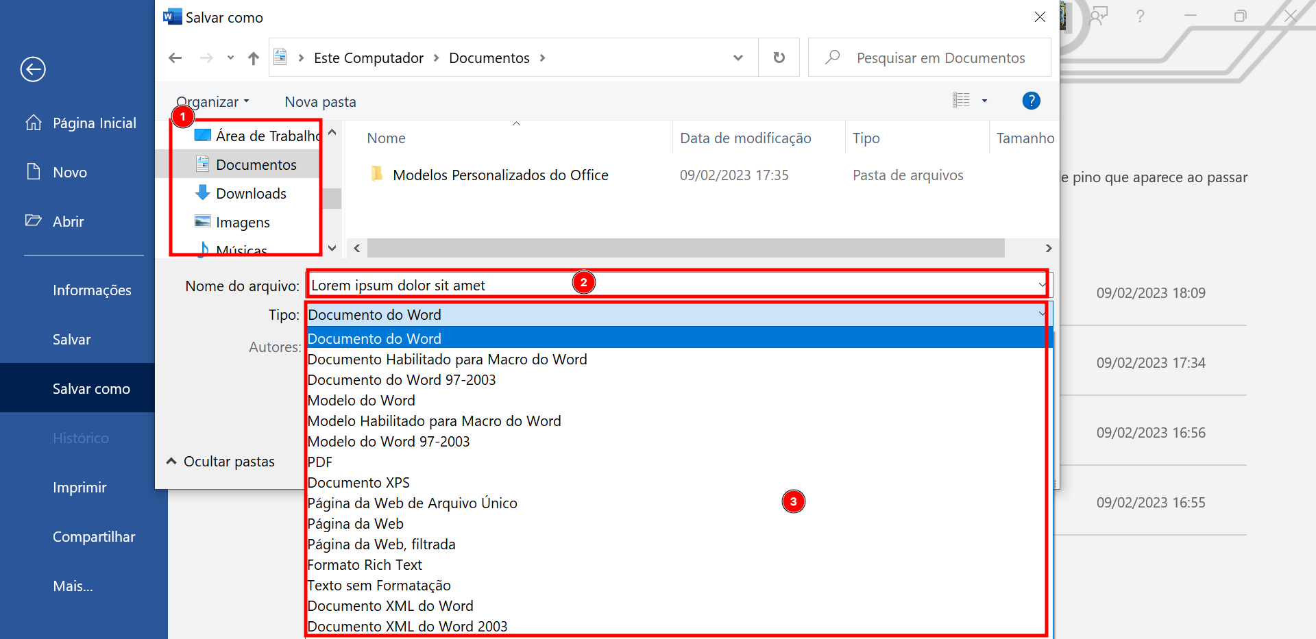
Task: Open the Imprimir section
Action: (x=80, y=487)
